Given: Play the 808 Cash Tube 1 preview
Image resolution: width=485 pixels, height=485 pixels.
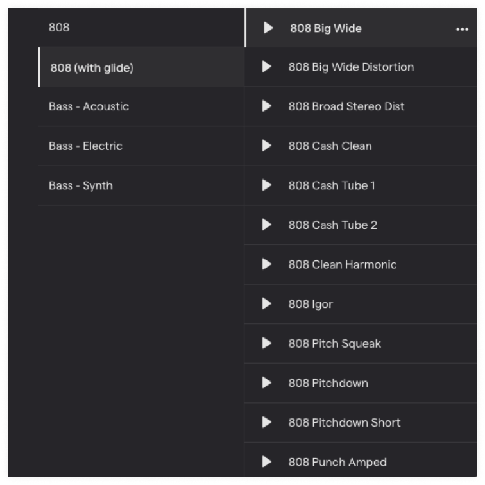Looking at the screenshot, I should pos(267,185).
